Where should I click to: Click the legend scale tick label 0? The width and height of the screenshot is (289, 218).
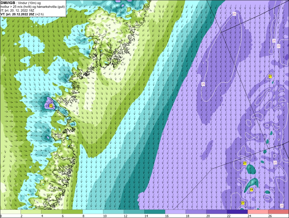1,216
